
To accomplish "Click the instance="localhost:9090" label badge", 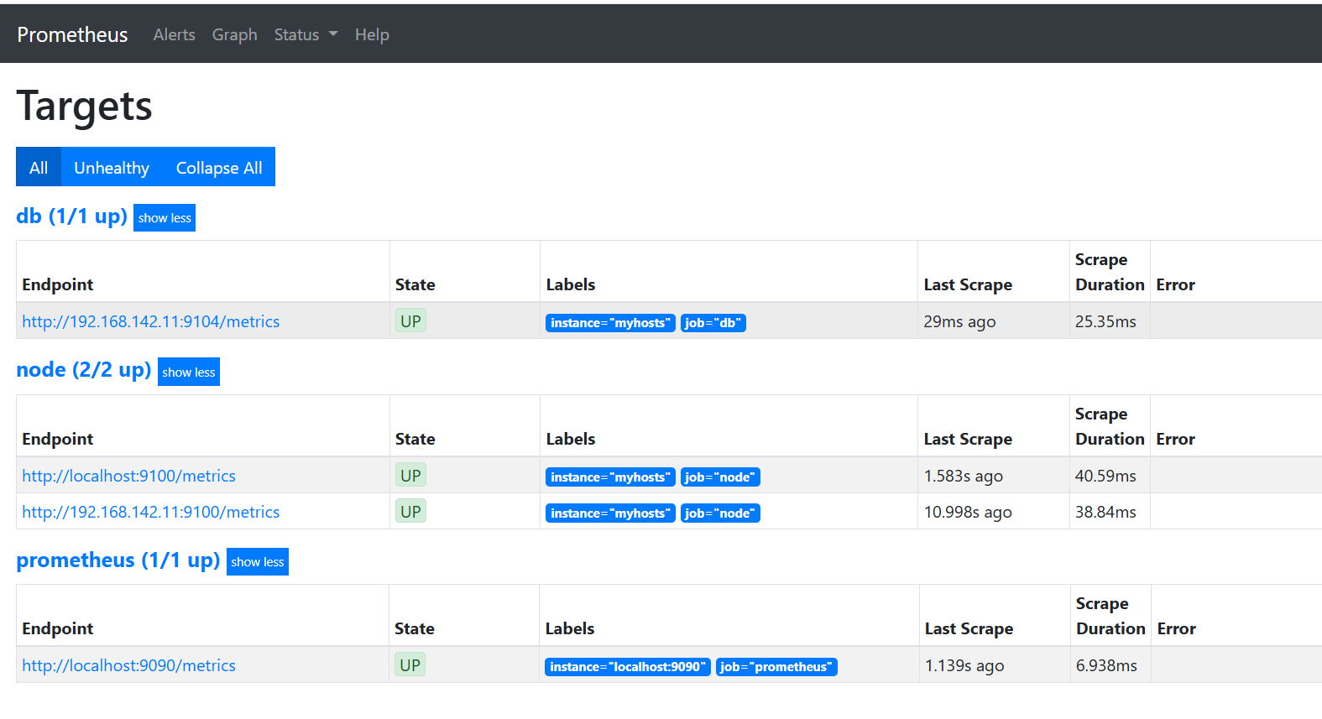I will point(628,666).
